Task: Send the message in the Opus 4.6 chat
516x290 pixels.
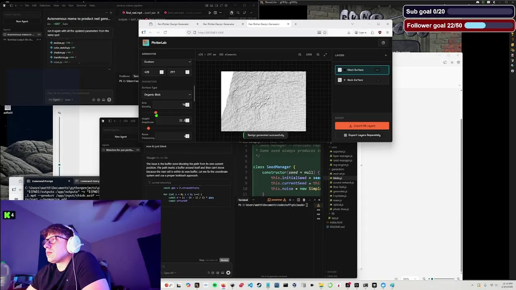Action: pos(228,273)
